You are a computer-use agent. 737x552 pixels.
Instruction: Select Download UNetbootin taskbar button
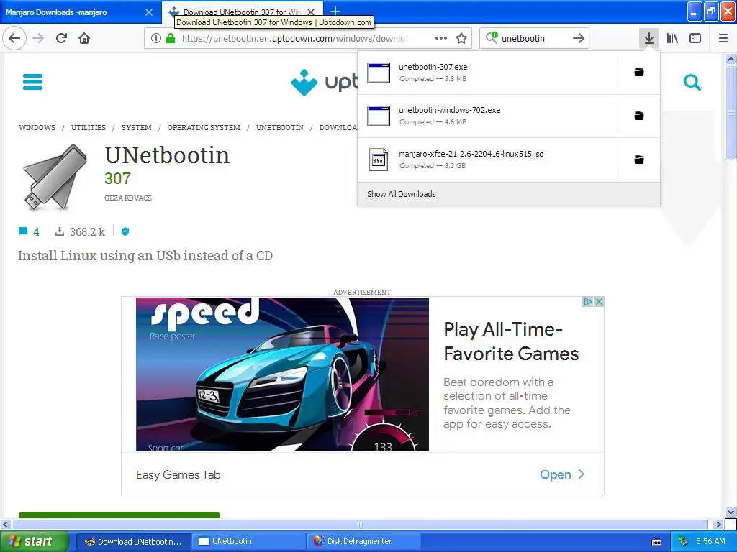133,541
